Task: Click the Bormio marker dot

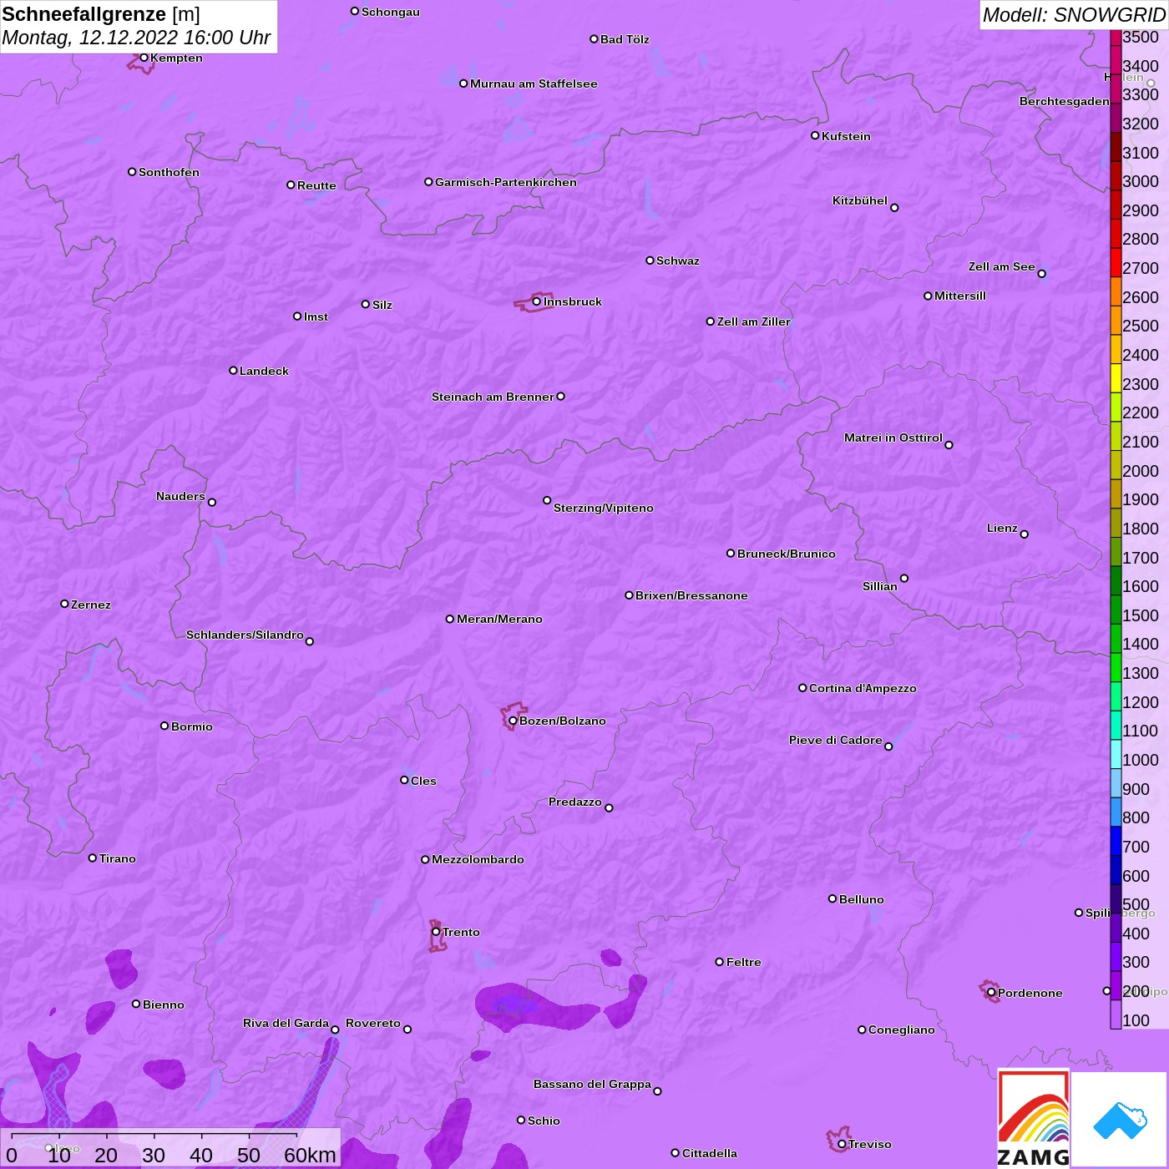Action: point(164,726)
